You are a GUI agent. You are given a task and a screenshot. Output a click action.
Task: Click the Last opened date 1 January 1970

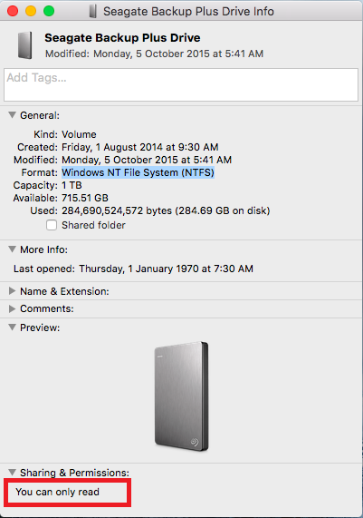(167, 269)
